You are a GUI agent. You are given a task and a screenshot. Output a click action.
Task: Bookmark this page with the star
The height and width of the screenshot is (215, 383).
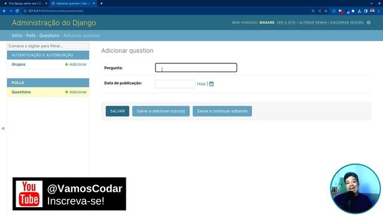[326, 11]
